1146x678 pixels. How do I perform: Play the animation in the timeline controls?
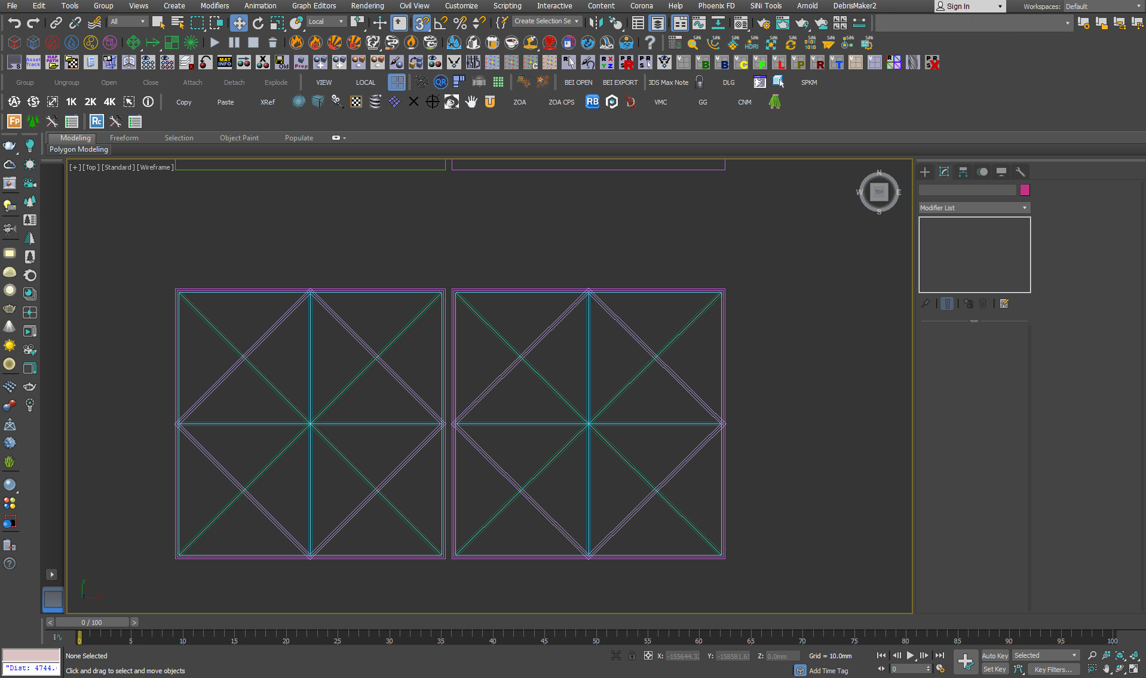pos(910,656)
